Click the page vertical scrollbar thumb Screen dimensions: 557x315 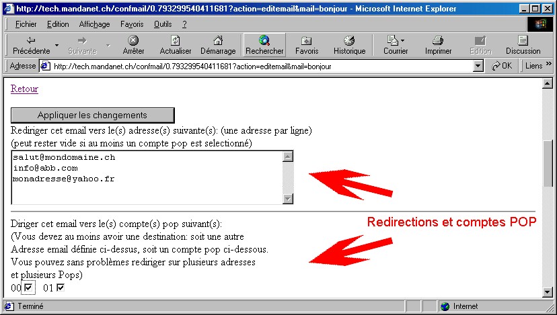[x=549, y=165]
